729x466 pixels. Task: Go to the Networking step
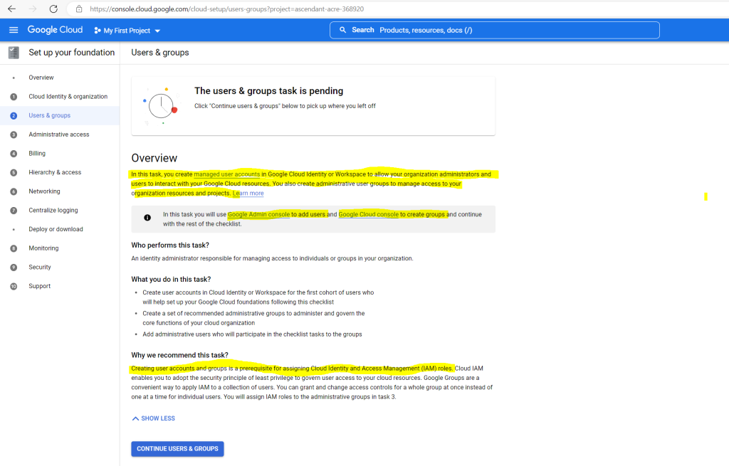click(x=44, y=191)
